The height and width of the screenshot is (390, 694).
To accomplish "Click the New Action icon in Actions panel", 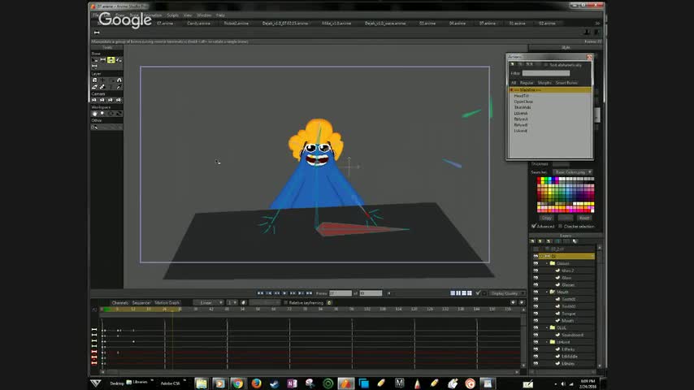I will 513,65.
